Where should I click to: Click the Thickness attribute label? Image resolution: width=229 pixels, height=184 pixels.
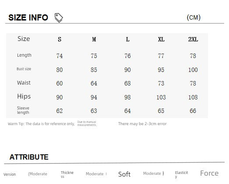pyautogui.click(x=67, y=174)
